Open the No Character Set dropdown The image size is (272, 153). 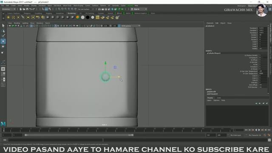255,135
